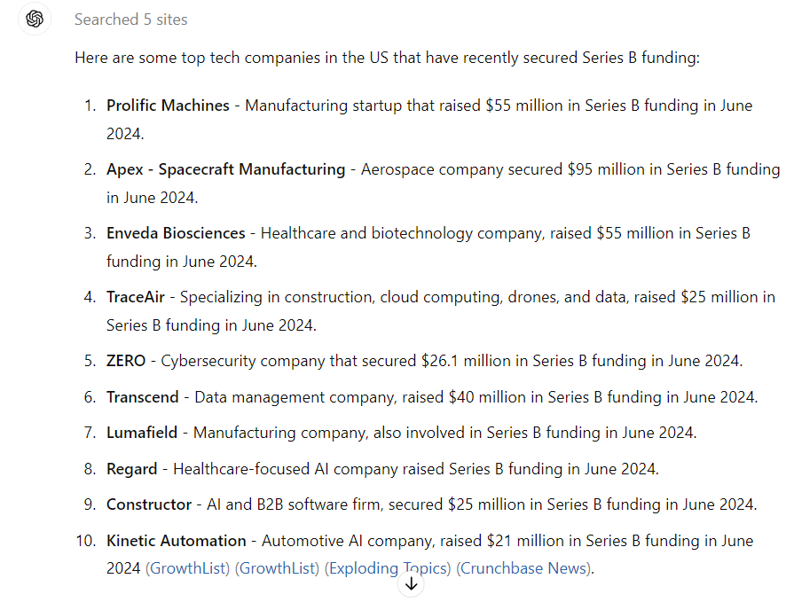Click the Lumafield bold company name
Screen dimensions: 794x602
(x=142, y=433)
